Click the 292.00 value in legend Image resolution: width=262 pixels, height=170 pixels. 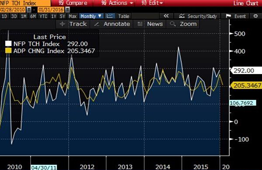tap(78, 44)
